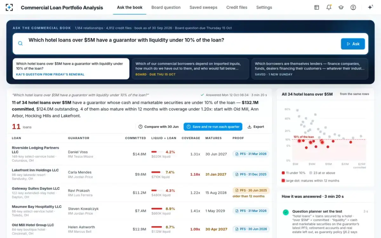Click the 11 under 10% legend swatch
Image resolution: width=381 pixels, height=238 pixels.
[283, 173]
